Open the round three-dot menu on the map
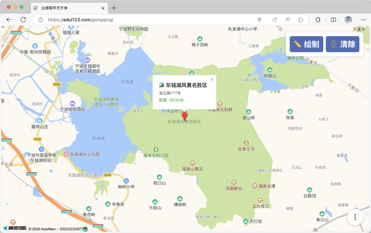The height and width of the screenshot is (233, 371). [355, 217]
